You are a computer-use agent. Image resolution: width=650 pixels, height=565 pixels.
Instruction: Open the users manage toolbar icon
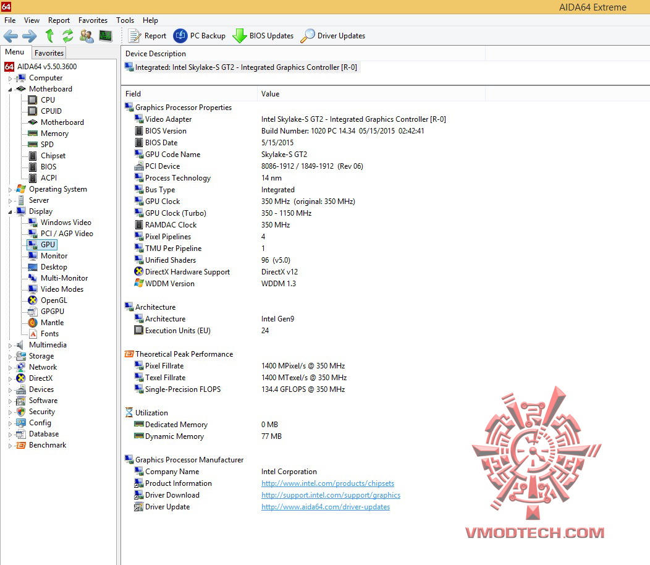[87, 36]
